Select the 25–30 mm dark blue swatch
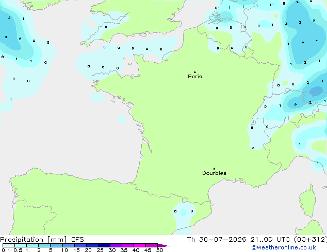 coord(104,245)
